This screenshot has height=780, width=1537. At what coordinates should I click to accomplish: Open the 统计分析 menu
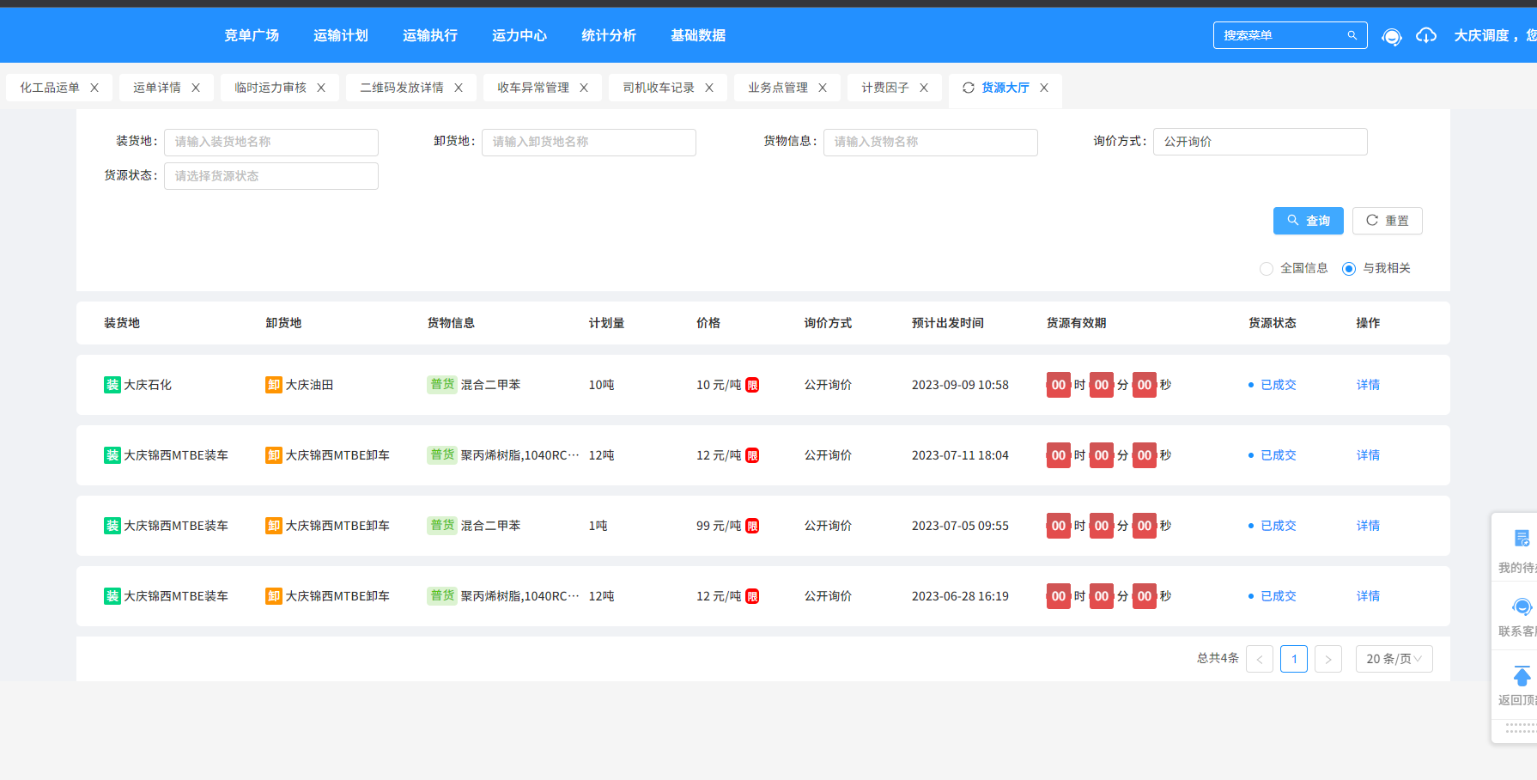pos(609,35)
